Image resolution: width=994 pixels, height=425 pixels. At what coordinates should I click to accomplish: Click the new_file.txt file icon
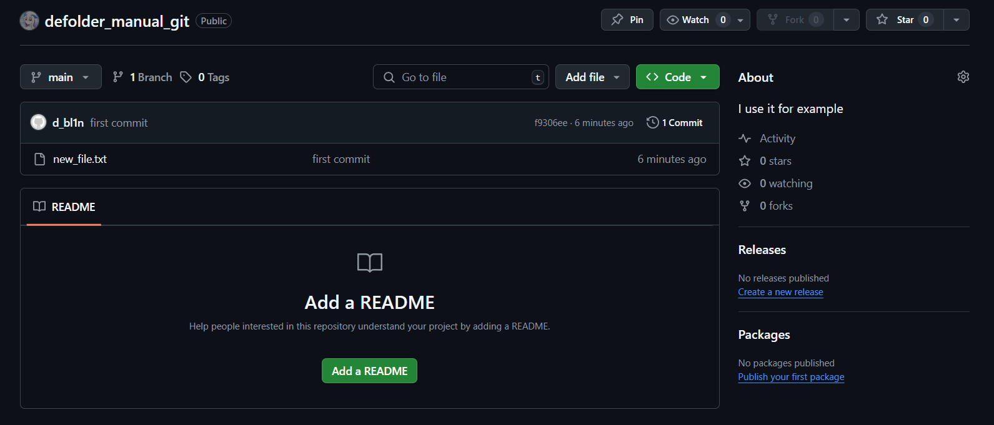(x=39, y=159)
